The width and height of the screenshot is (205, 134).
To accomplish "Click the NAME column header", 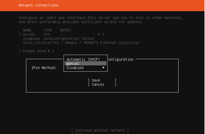I will (x=27, y=30).
